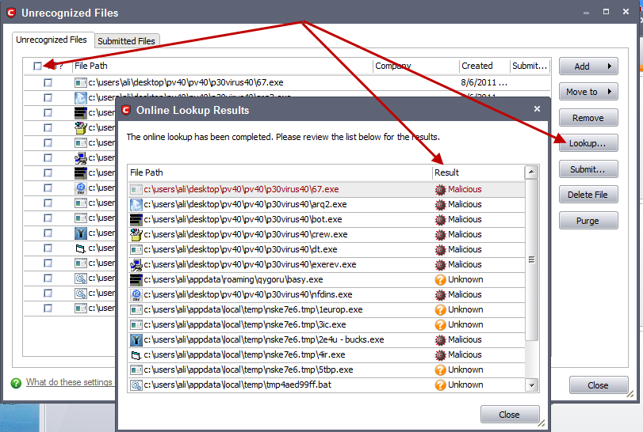
Task: Click the 67.exe file icon in lookup results
Action: (136, 189)
